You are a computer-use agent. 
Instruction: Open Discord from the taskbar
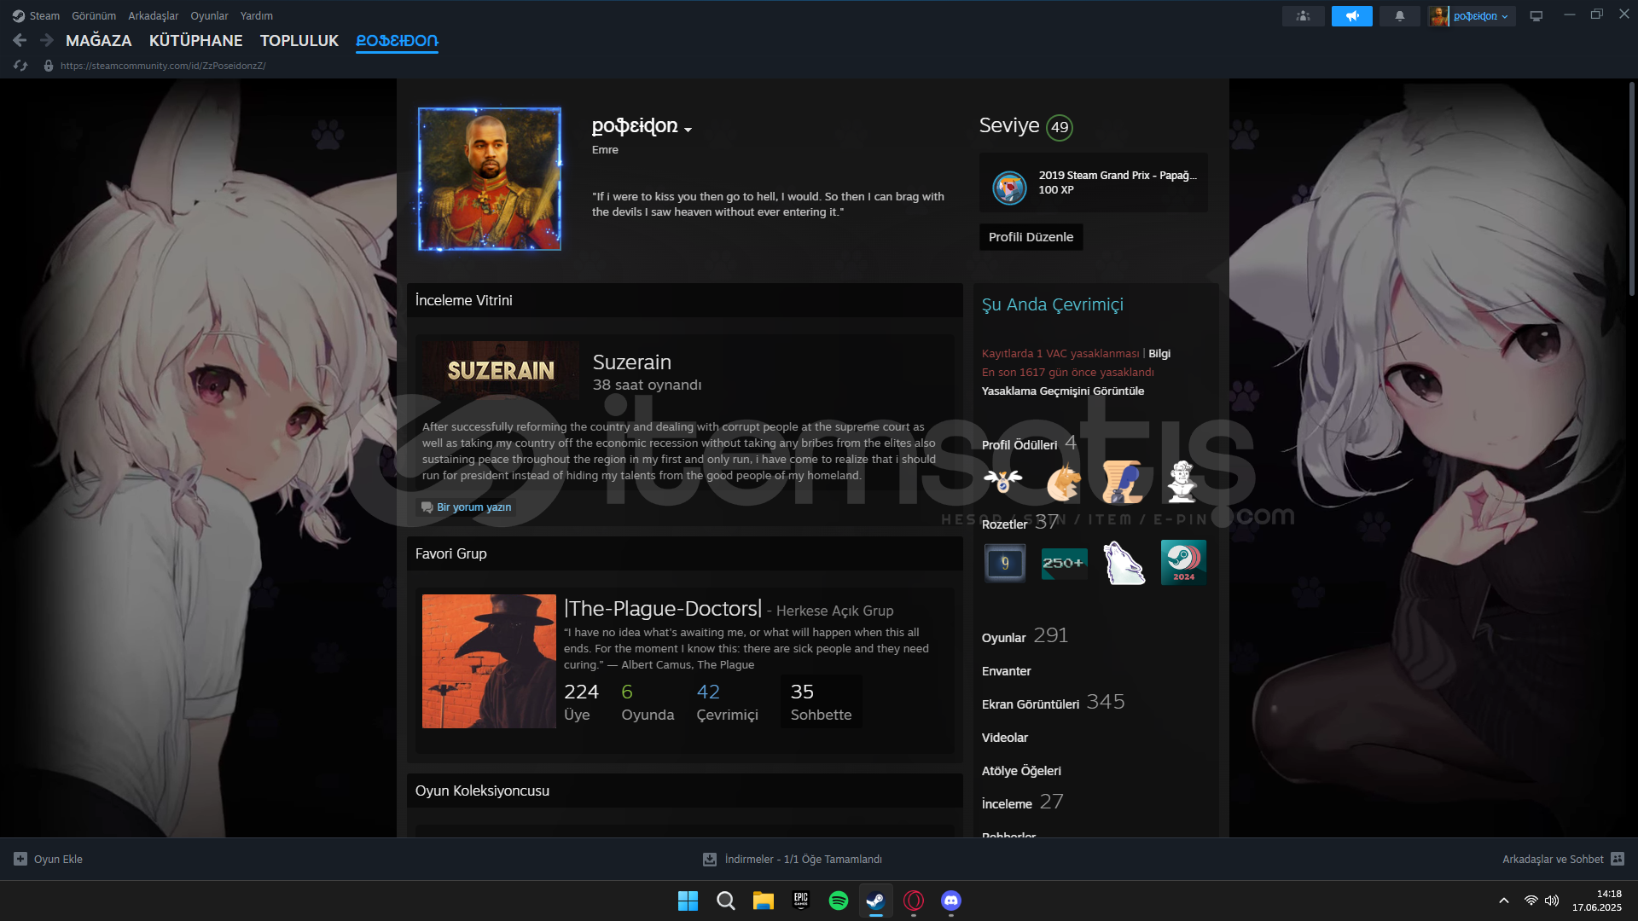(951, 901)
